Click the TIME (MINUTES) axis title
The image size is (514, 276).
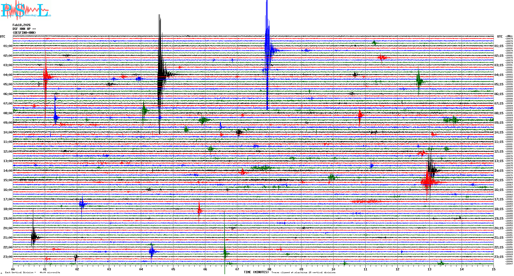(x=256, y=272)
